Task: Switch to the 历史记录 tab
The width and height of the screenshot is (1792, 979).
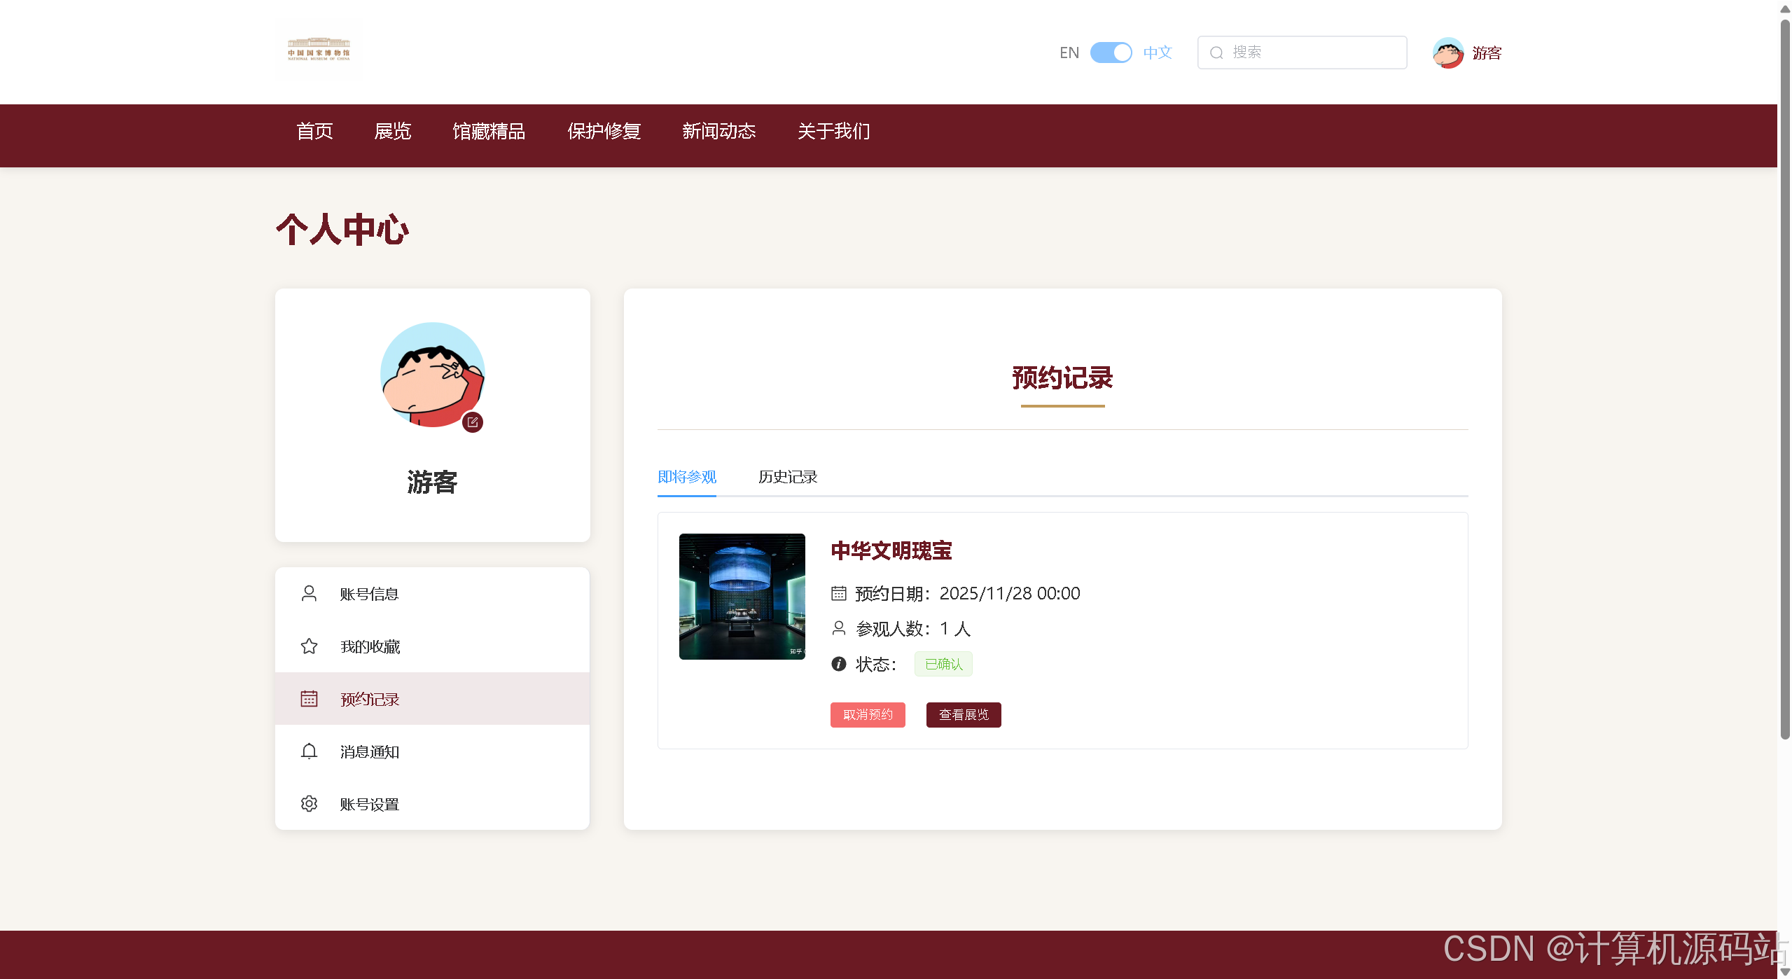Action: tap(786, 477)
